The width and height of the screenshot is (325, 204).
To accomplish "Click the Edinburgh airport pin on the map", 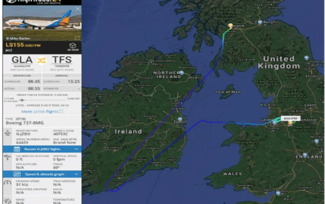I will (x=260, y=22).
